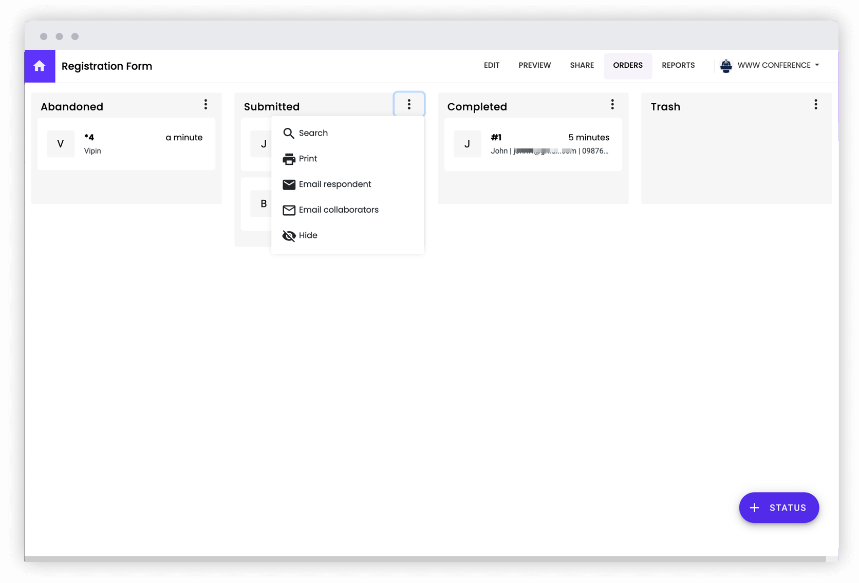This screenshot has width=859, height=583.
Task: Switch to the EDIT tab
Action: click(491, 65)
